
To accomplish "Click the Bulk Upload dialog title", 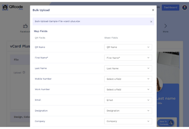I will 41,10.
